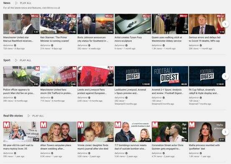This screenshot has height=164, width=231.
Task: Click dailymirror channel name under 7/7 bombings survivor video
Action: pos(119,153)
